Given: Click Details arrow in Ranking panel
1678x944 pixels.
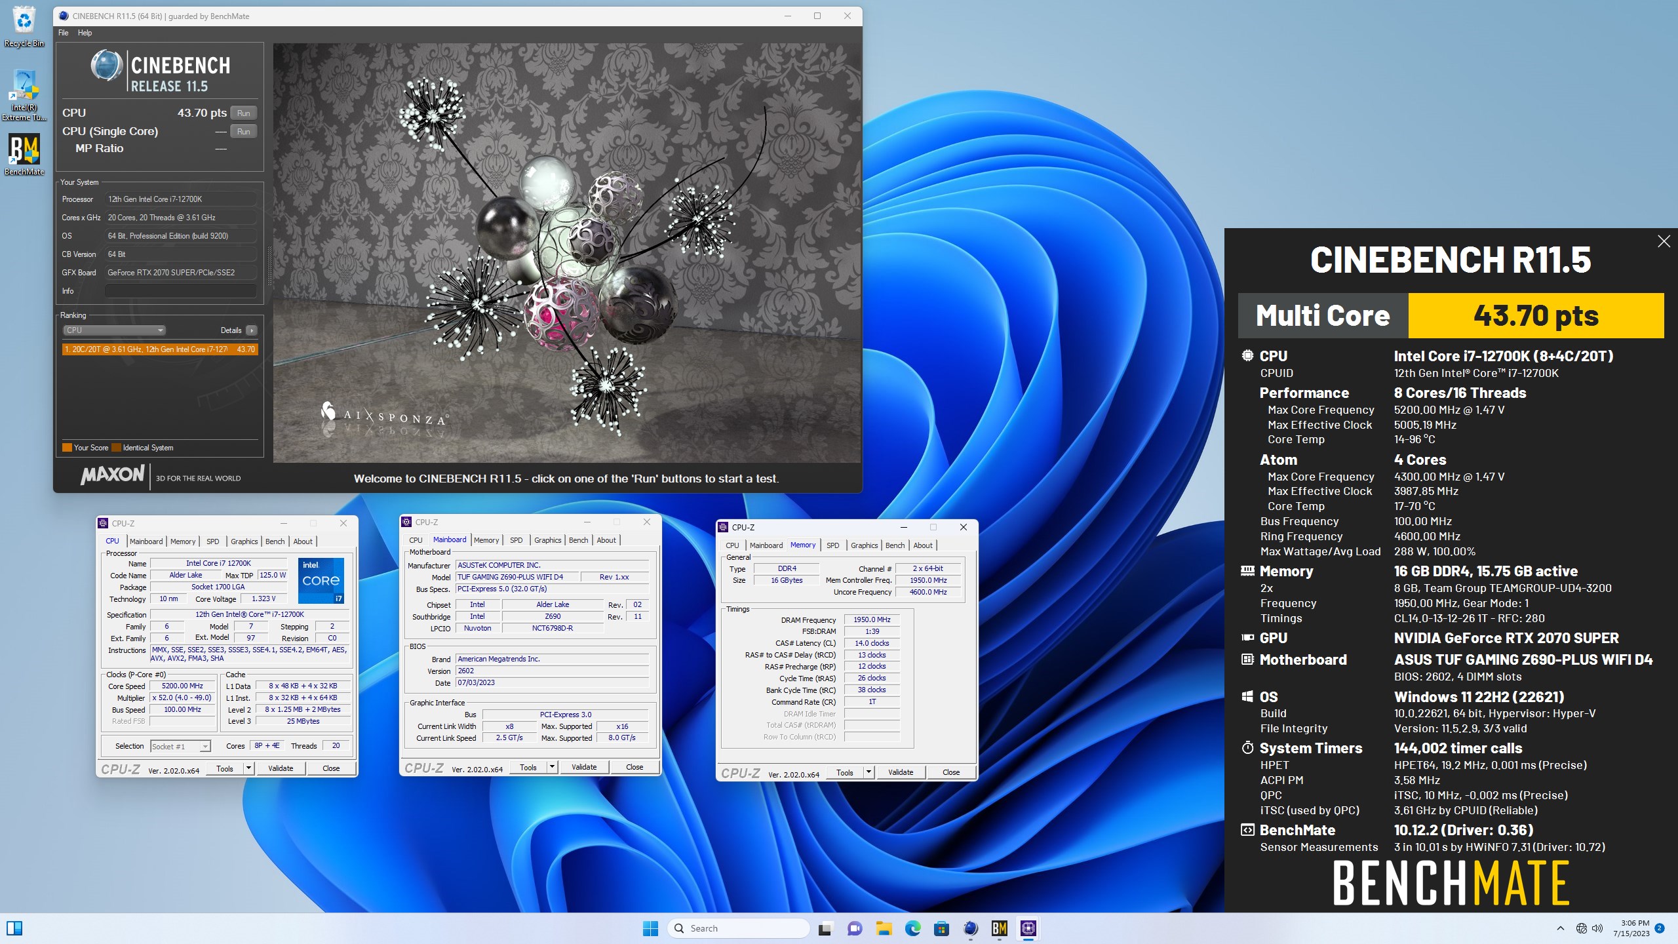Looking at the screenshot, I should click(x=252, y=330).
